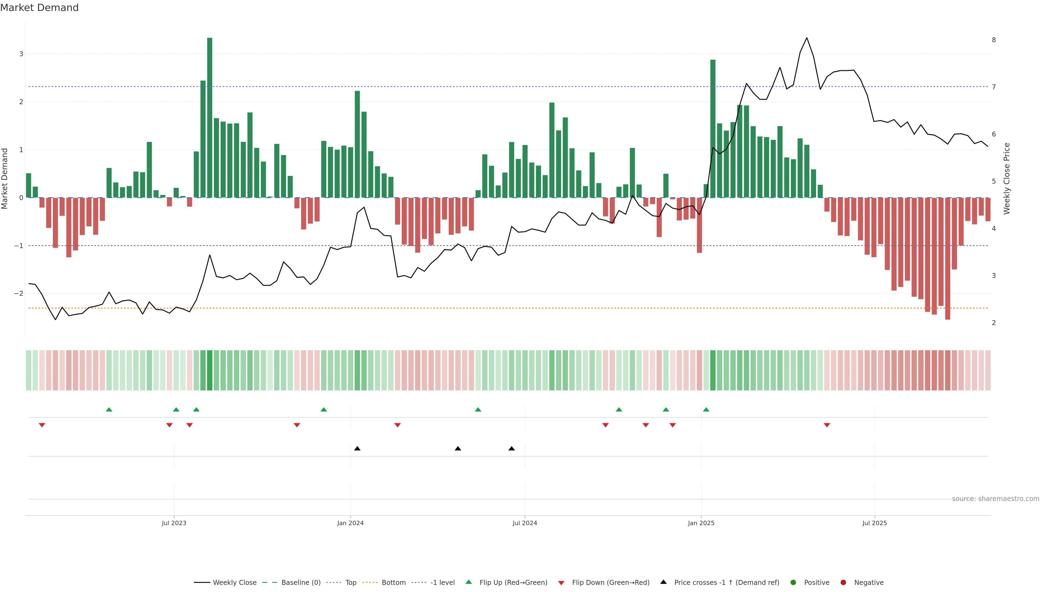The height and width of the screenshot is (592, 1053).
Task: Click the Jan 2025 x-axis label
Action: point(701,523)
